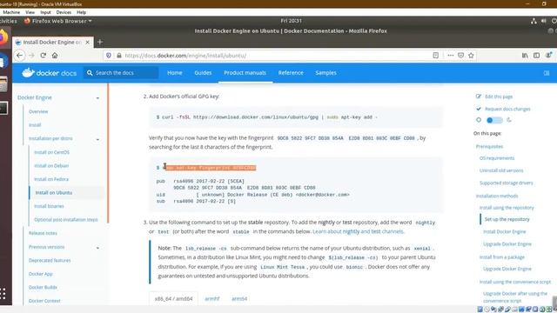557x313 pixels.
Task: Select the armhf tab
Action: 212,299
